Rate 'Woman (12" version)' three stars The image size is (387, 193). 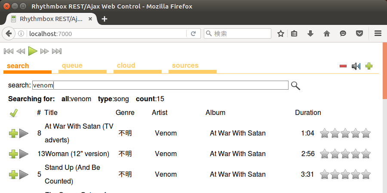click(x=345, y=154)
